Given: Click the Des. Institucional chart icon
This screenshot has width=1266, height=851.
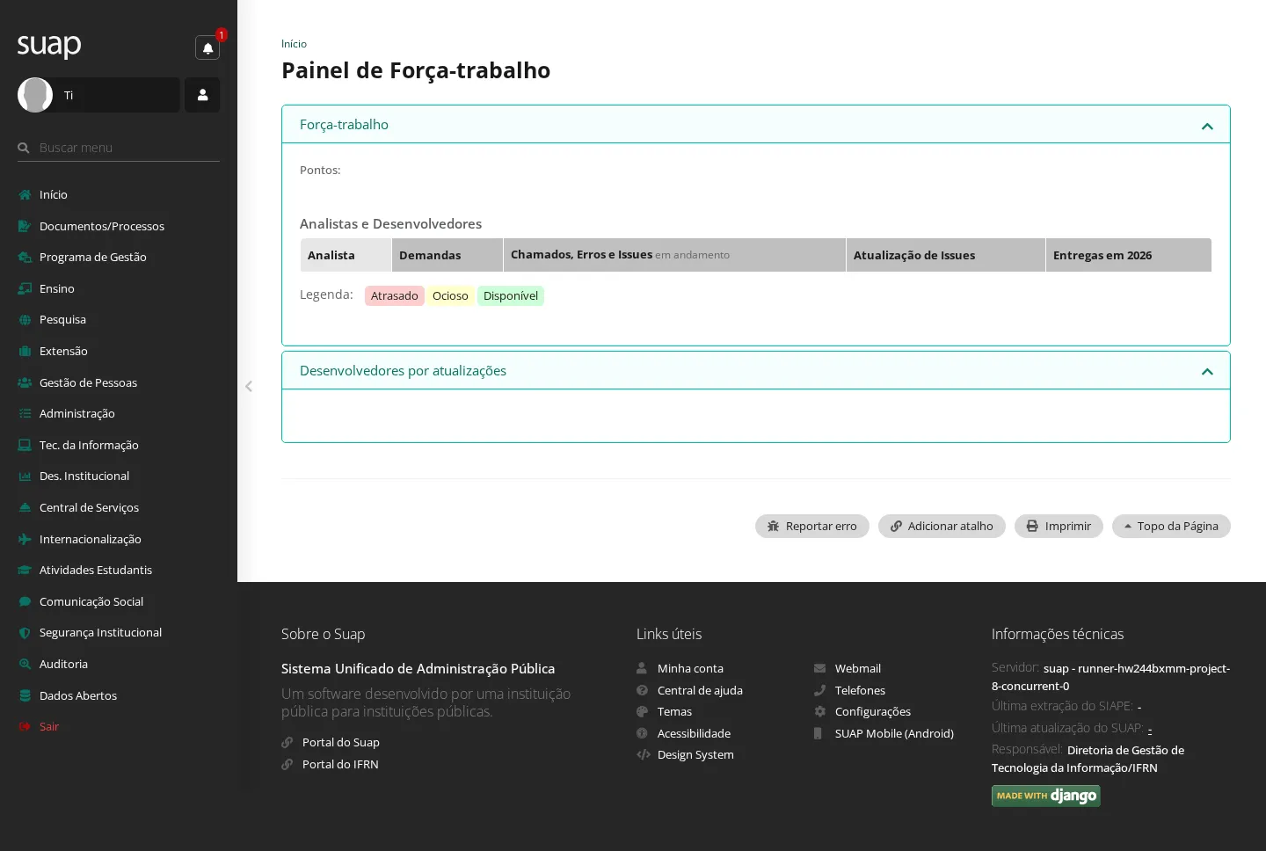Looking at the screenshot, I should point(25,476).
